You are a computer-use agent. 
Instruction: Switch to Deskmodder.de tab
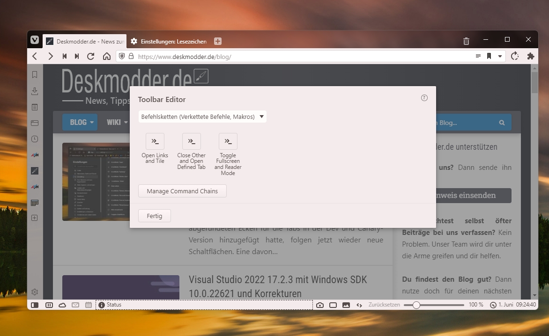84,41
